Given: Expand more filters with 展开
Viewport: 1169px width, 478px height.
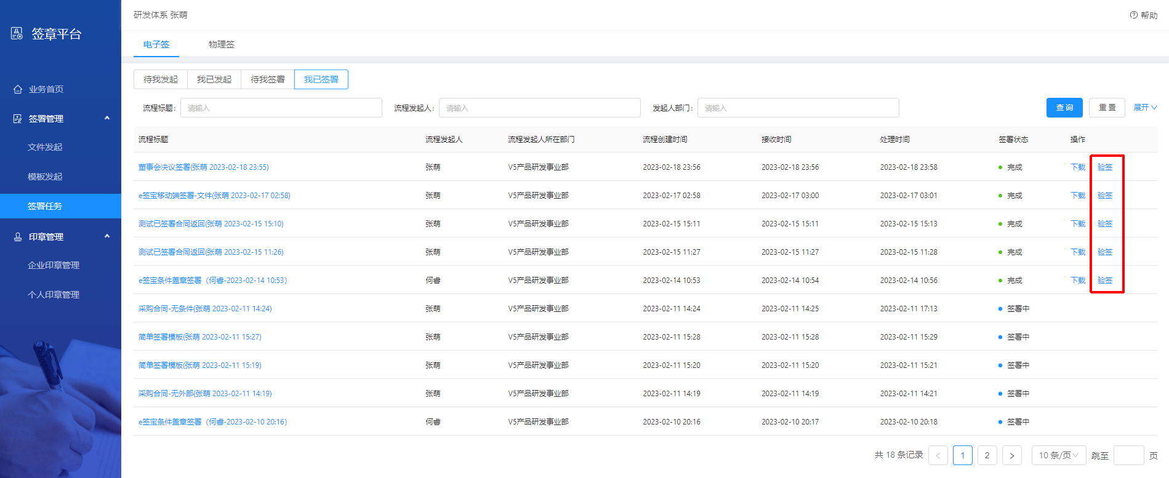Looking at the screenshot, I should 1145,108.
